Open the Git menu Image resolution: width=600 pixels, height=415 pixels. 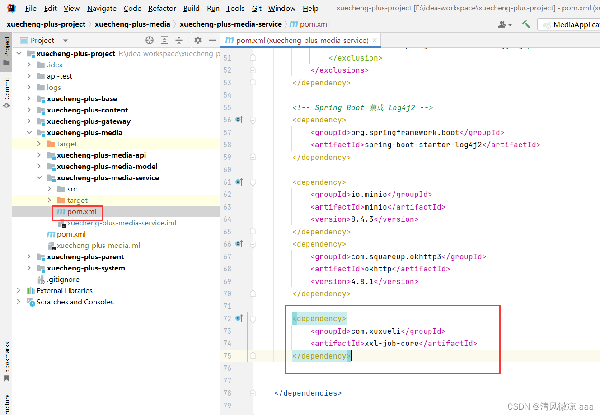point(257,8)
